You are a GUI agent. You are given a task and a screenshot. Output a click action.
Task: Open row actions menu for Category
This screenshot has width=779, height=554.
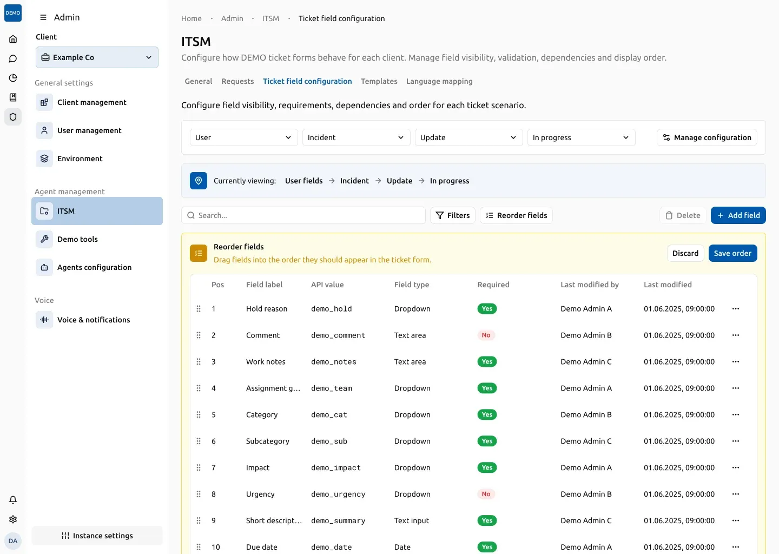pyautogui.click(x=736, y=414)
